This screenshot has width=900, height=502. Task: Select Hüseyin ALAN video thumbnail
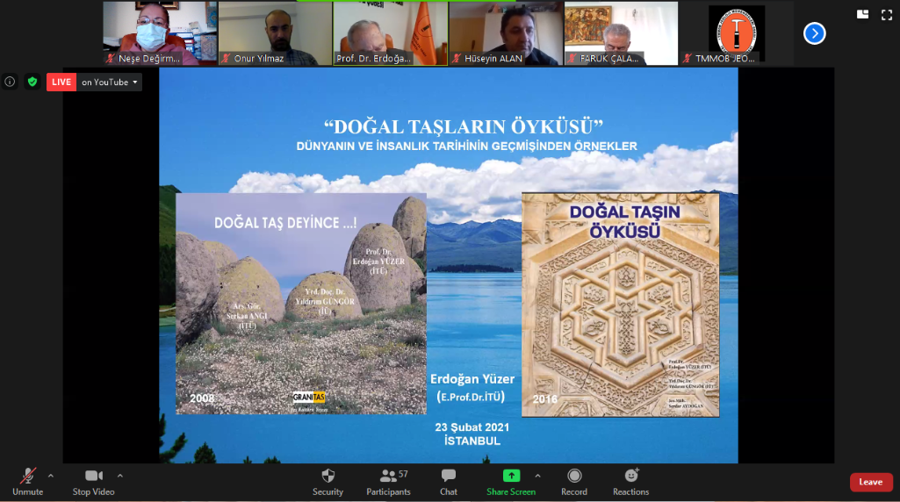[x=507, y=32]
